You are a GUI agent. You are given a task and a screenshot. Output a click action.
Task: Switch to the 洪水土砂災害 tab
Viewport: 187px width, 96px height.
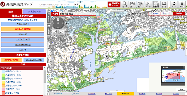click(34, 12)
